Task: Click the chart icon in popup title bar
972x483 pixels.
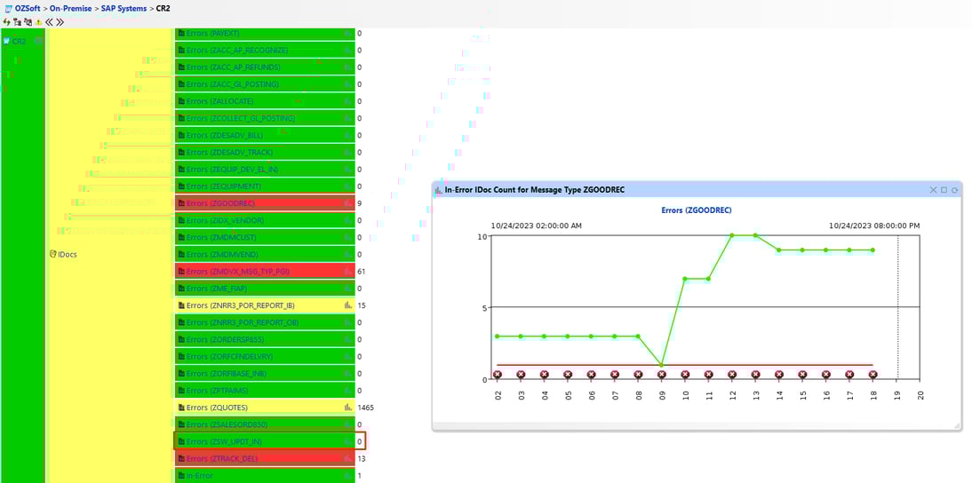Action: point(439,190)
